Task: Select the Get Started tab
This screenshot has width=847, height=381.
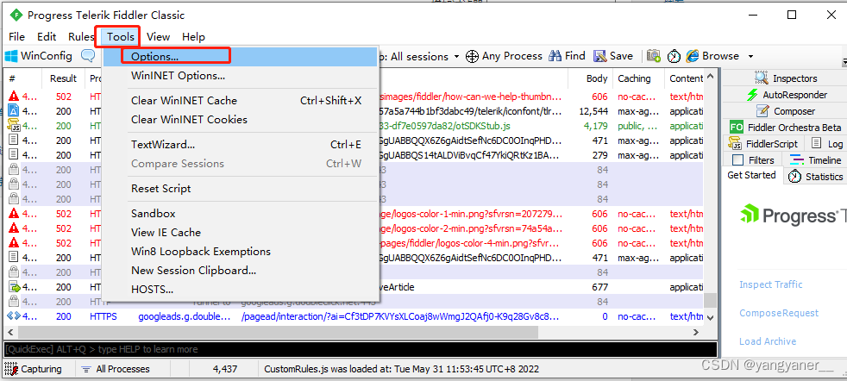Action: [x=751, y=175]
